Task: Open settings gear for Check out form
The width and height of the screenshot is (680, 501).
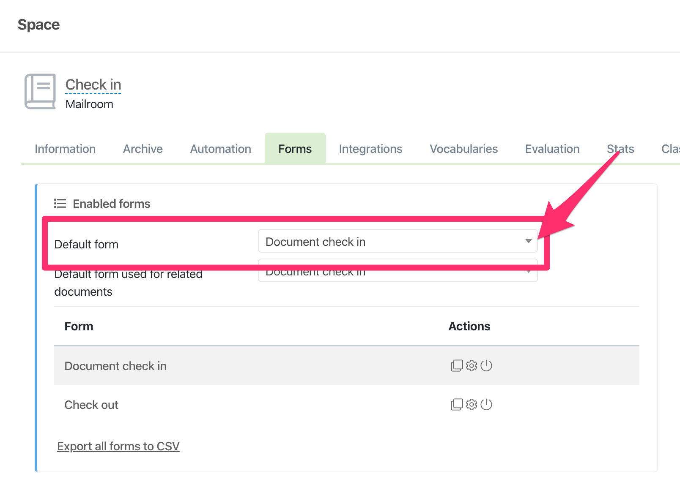Action: 472,404
